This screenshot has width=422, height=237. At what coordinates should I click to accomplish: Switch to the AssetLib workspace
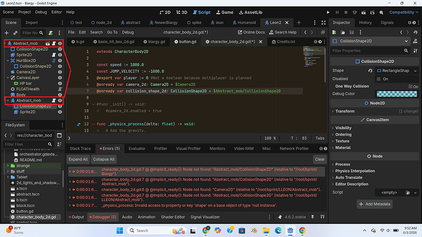click(251, 12)
